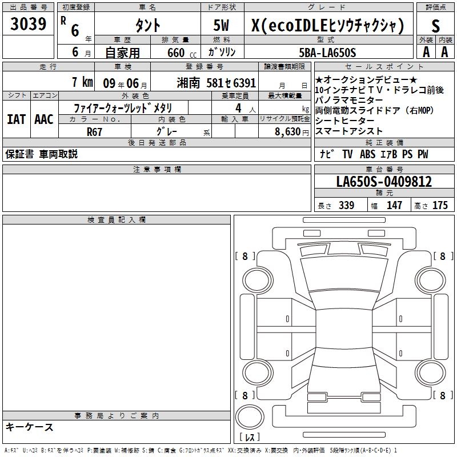This screenshot has height=457, width=457.
Task: Click the 10インチナビTV・ドラレコ前後 line
Action: click(x=379, y=90)
